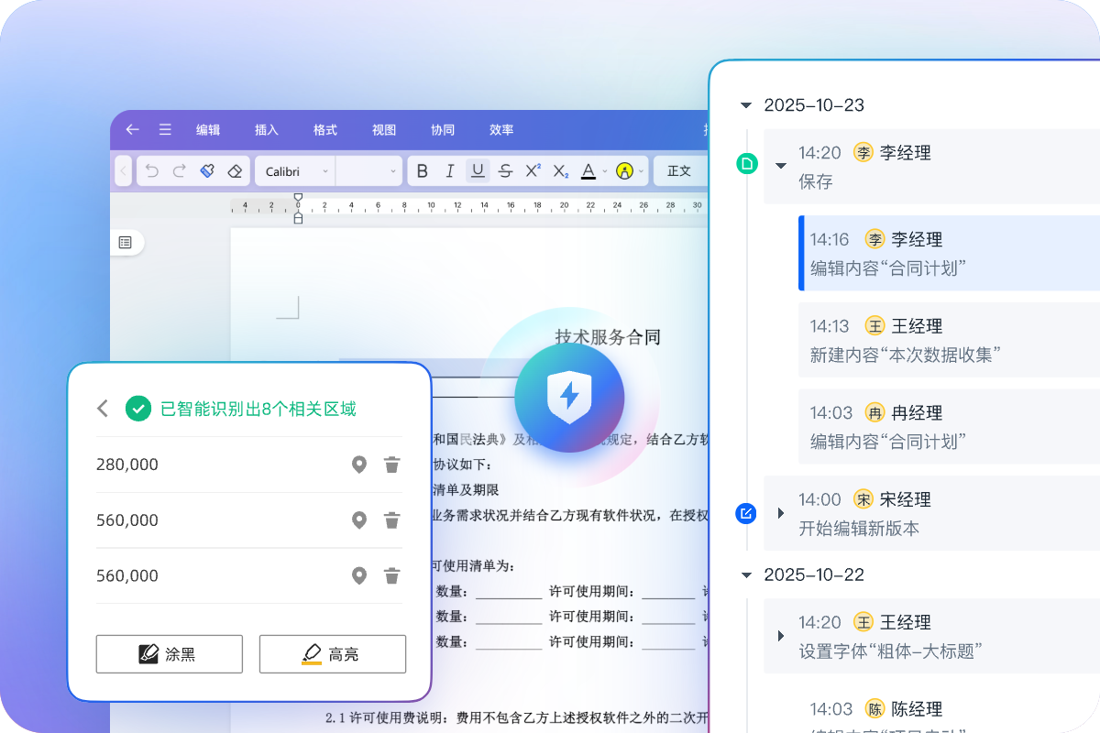This screenshot has height=733, width=1100.
Task: Toggle bold formatting
Action: point(423,171)
